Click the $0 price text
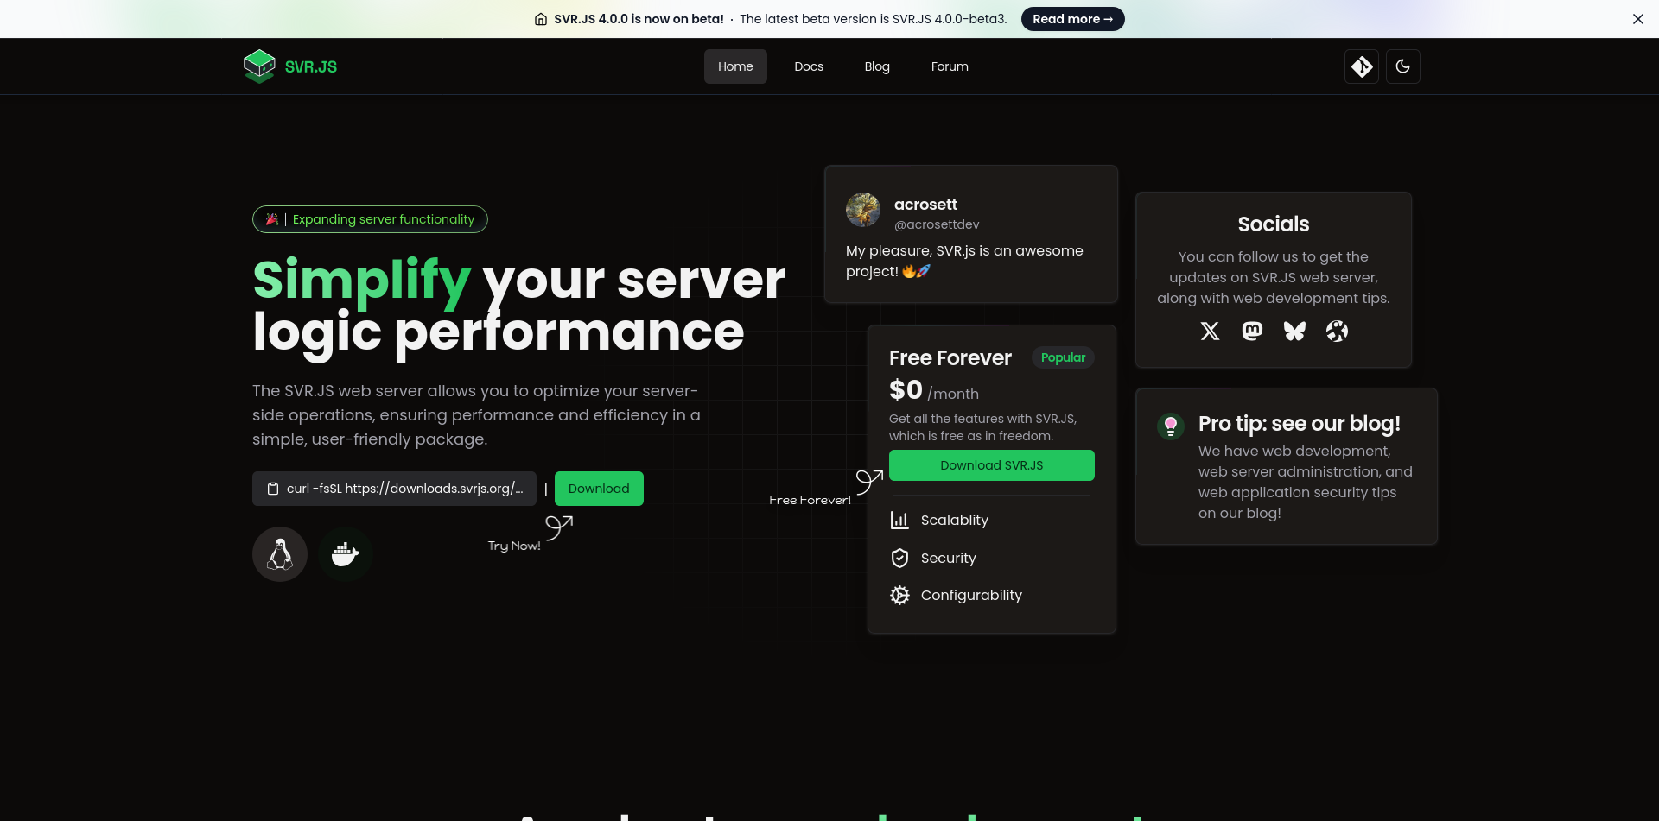The height and width of the screenshot is (821, 1659). click(x=906, y=390)
